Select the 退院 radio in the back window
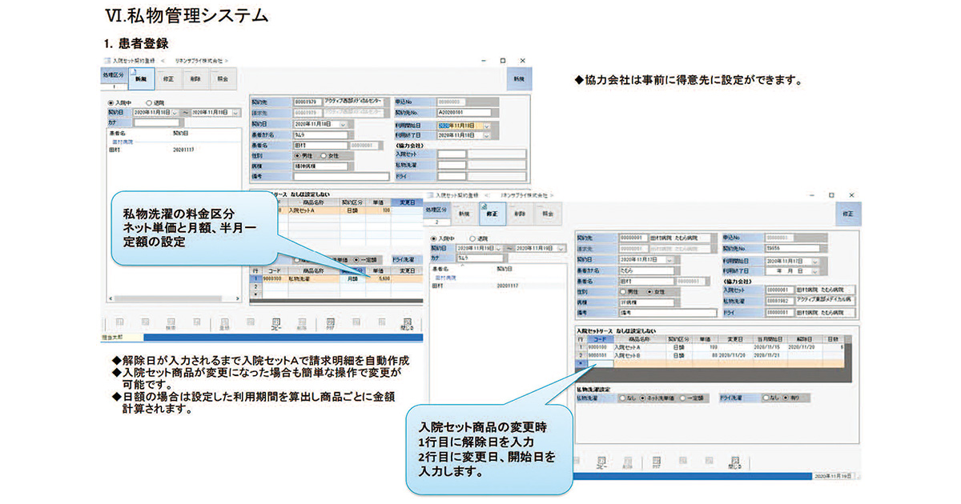Viewport: 961px width, 504px height. tap(149, 103)
